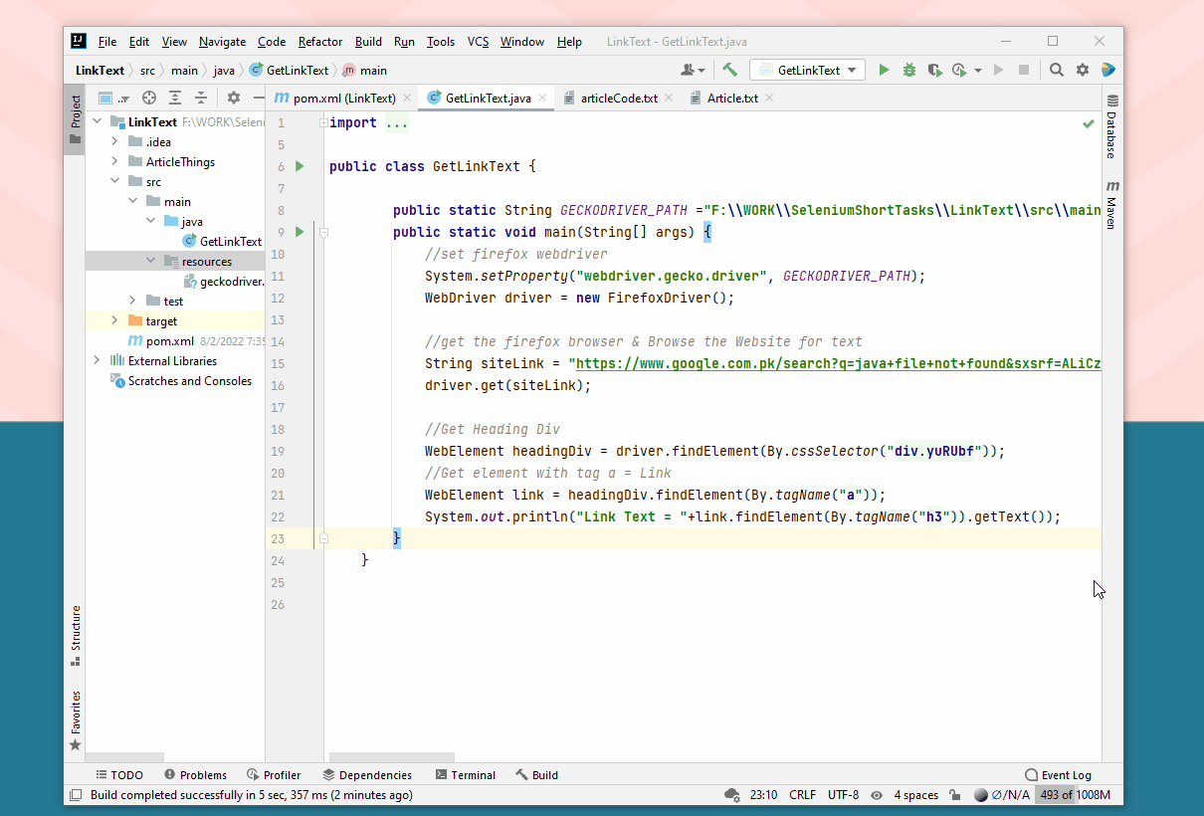Click the UTF-8 encoding indicator
The width and height of the screenshot is (1204, 816).
pyautogui.click(x=843, y=795)
